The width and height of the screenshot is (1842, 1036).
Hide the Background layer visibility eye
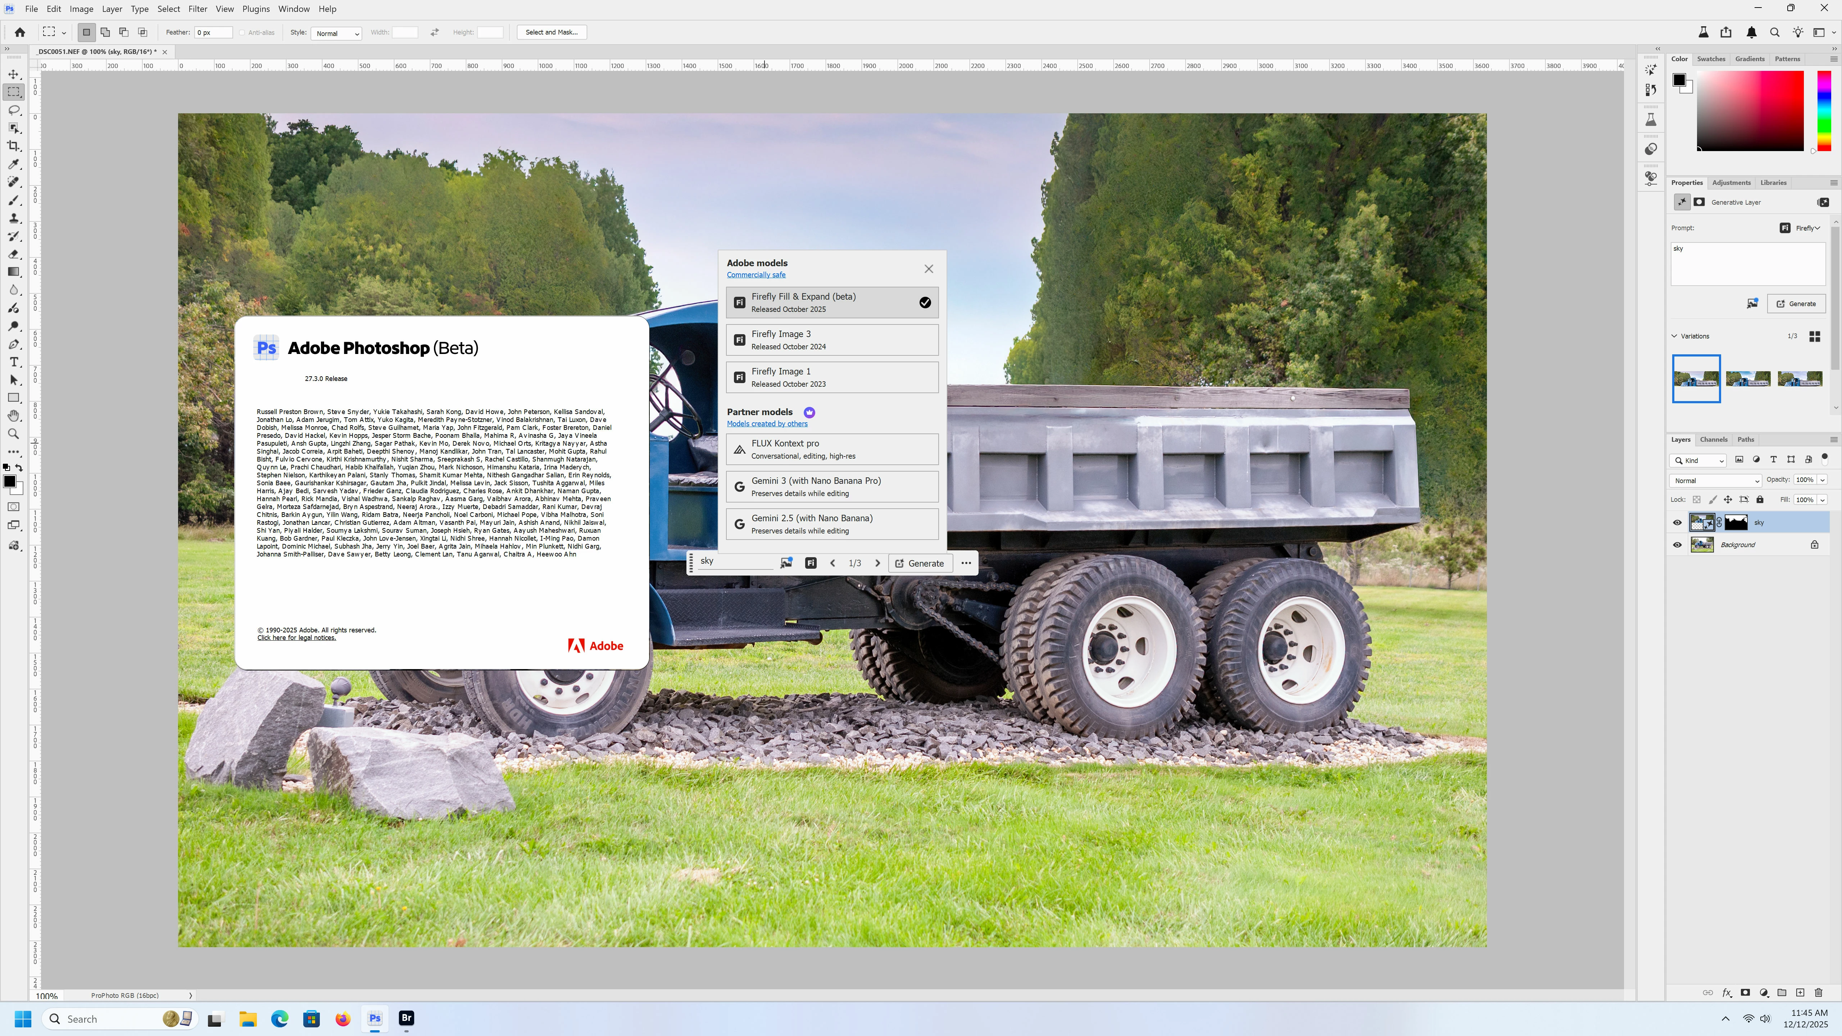[x=1678, y=545]
